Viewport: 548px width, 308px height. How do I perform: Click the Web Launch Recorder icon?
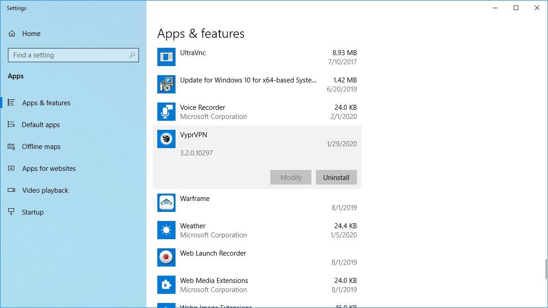166,257
